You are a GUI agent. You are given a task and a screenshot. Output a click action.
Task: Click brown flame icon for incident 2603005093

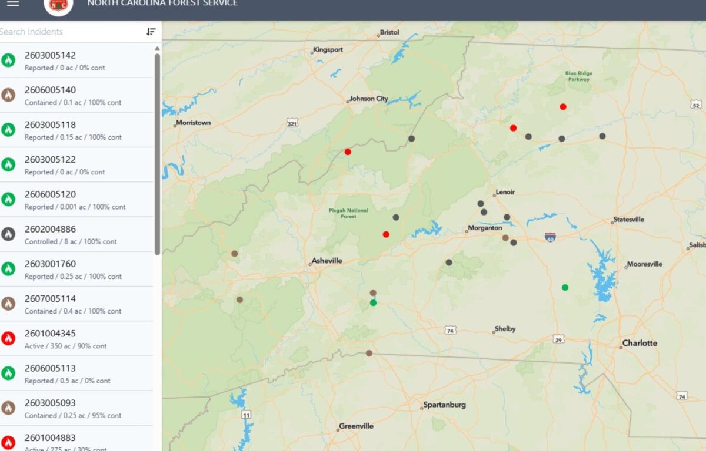point(8,408)
